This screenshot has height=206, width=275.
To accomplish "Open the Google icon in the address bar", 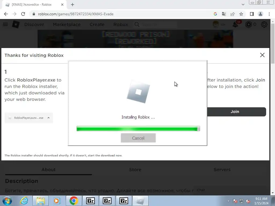I will point(215,14).
